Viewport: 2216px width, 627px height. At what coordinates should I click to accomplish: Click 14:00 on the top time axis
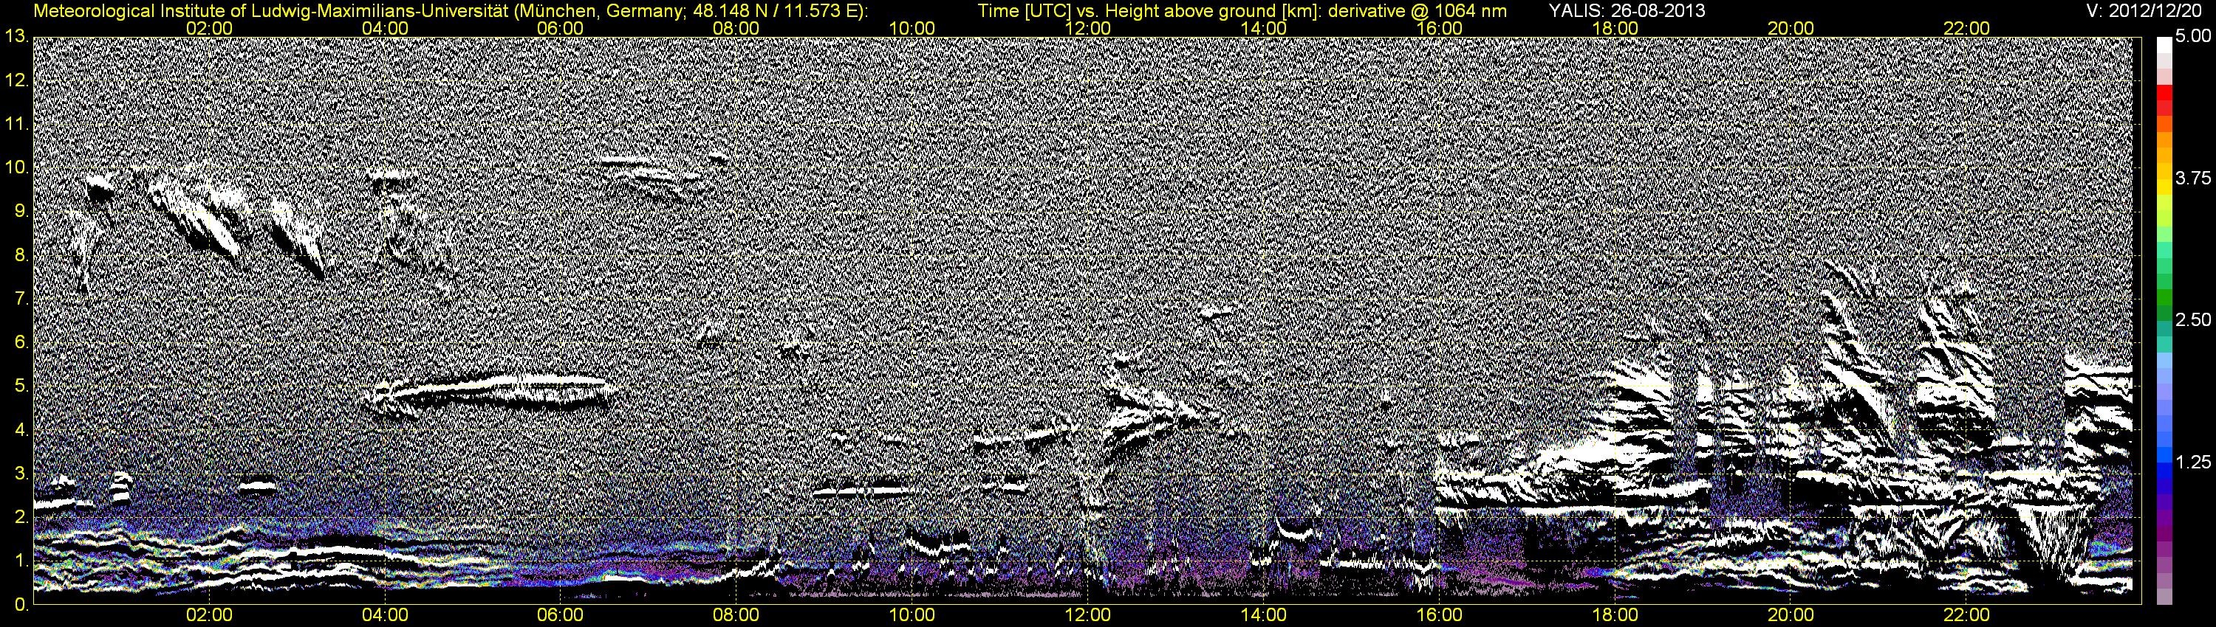tap(1264, 28)
